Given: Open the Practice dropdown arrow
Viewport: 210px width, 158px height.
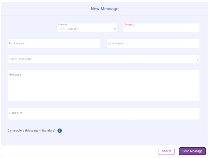Looking at the screenshot, I should (115, 29).
